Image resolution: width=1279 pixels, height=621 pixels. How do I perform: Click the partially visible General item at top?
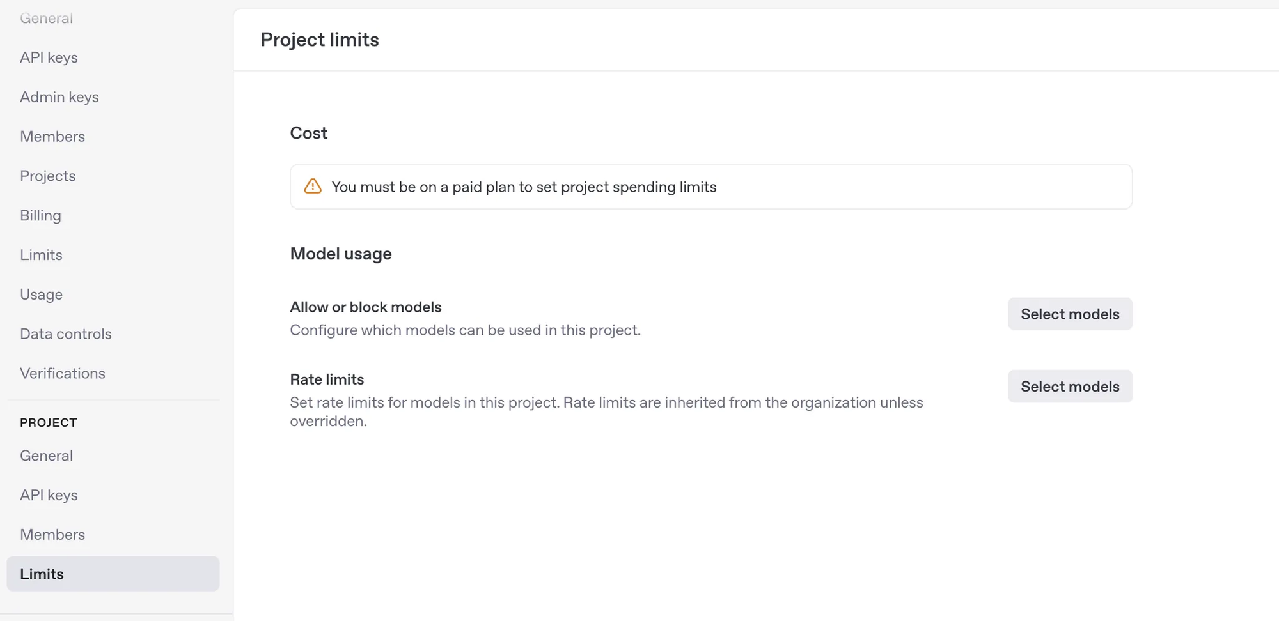tap(46, 18)
